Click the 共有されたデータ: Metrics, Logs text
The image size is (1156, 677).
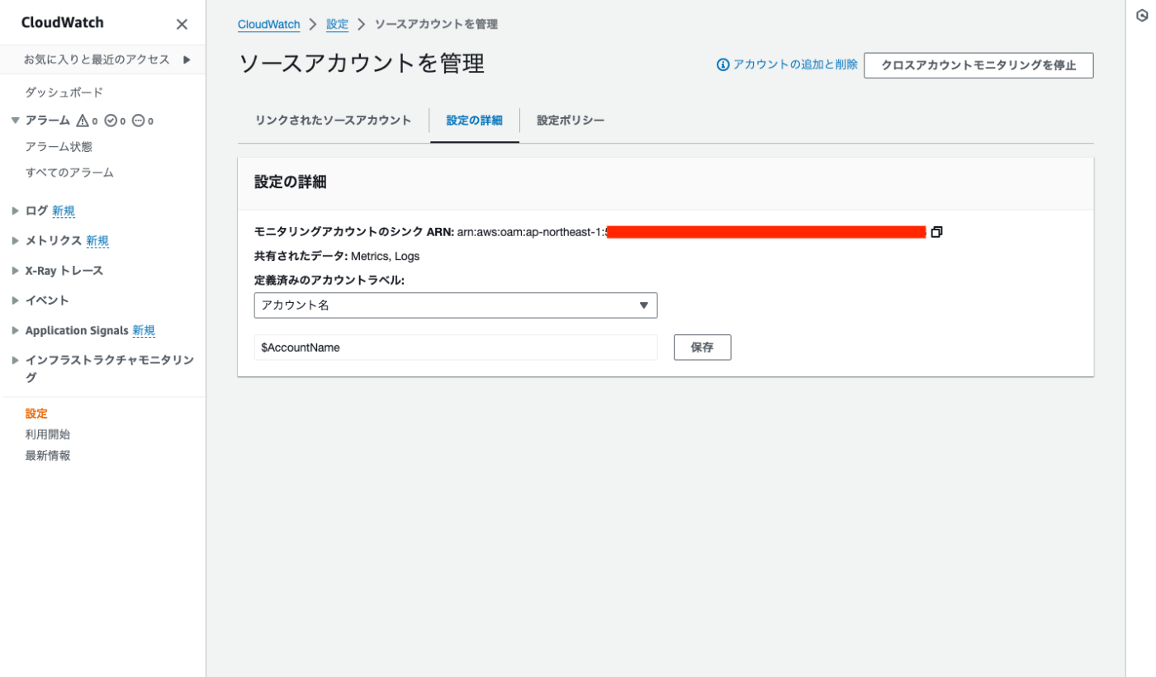pyautogui.click(x=337, y=256)
